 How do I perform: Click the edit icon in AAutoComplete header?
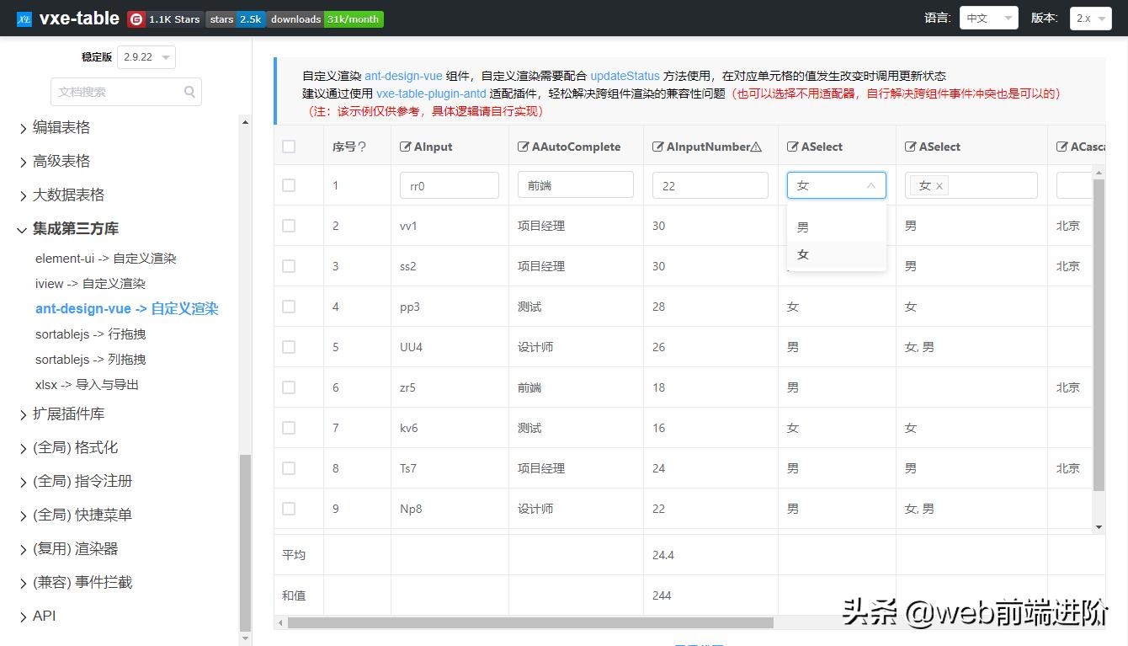click(x=524, y=147)
